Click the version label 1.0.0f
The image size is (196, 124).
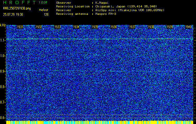(x=43, y=2)
